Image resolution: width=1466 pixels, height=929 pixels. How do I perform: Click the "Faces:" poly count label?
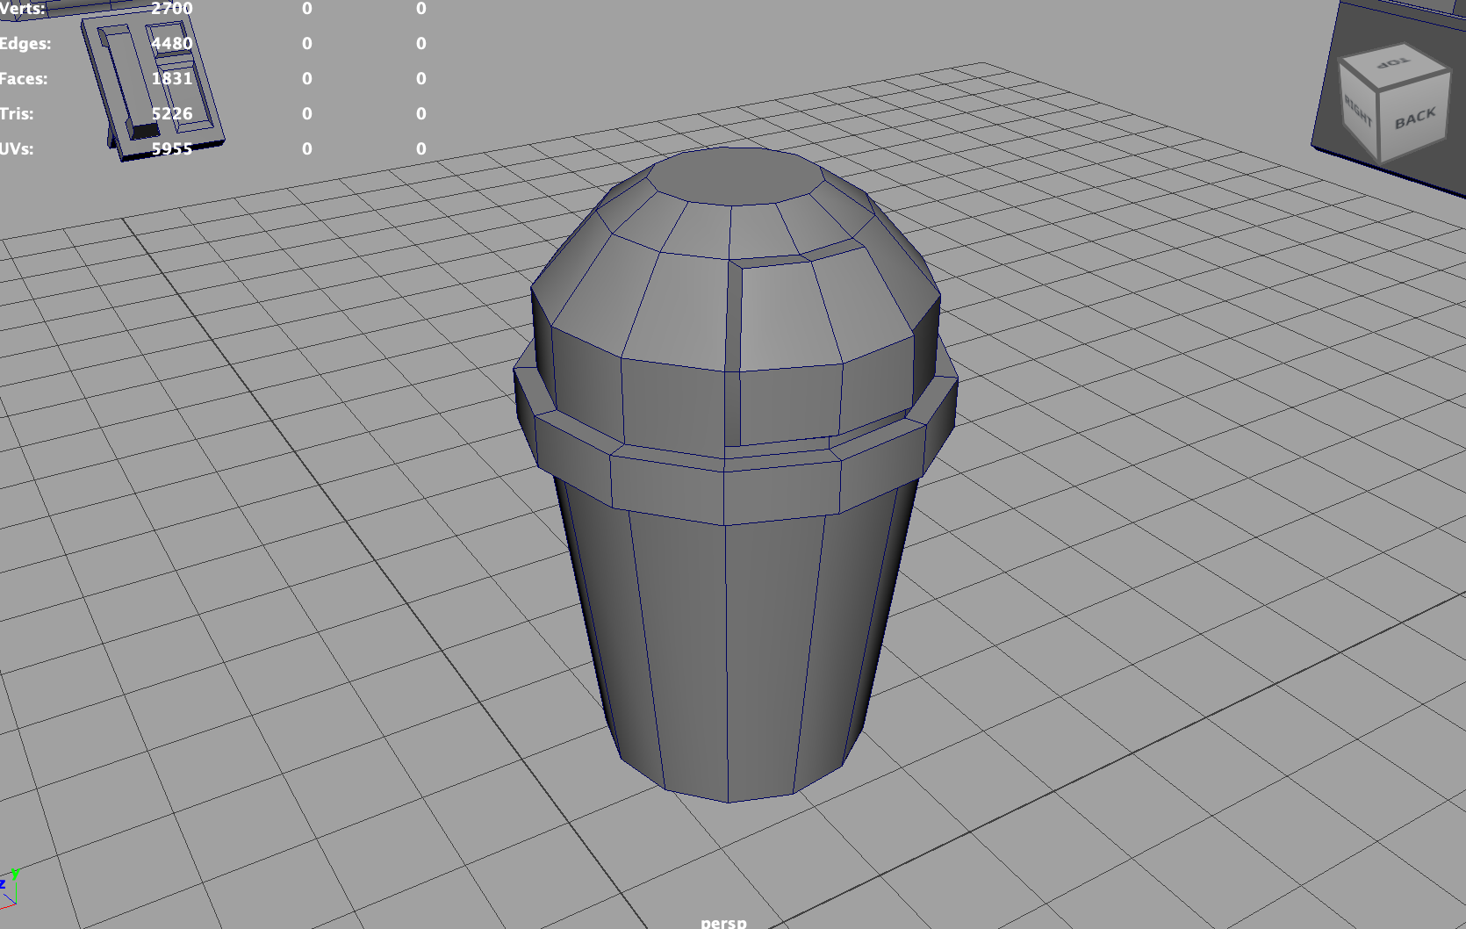tap(24, 78)
